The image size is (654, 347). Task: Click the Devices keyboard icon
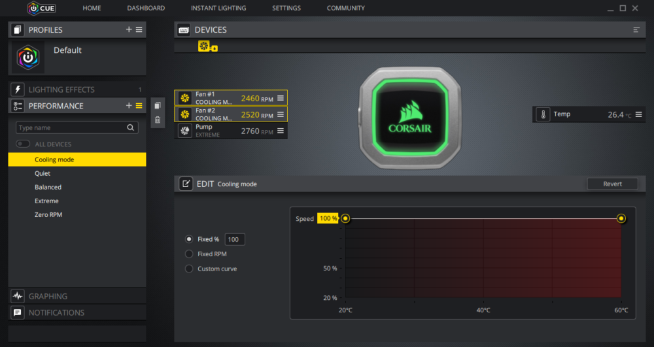coord(184,29)
